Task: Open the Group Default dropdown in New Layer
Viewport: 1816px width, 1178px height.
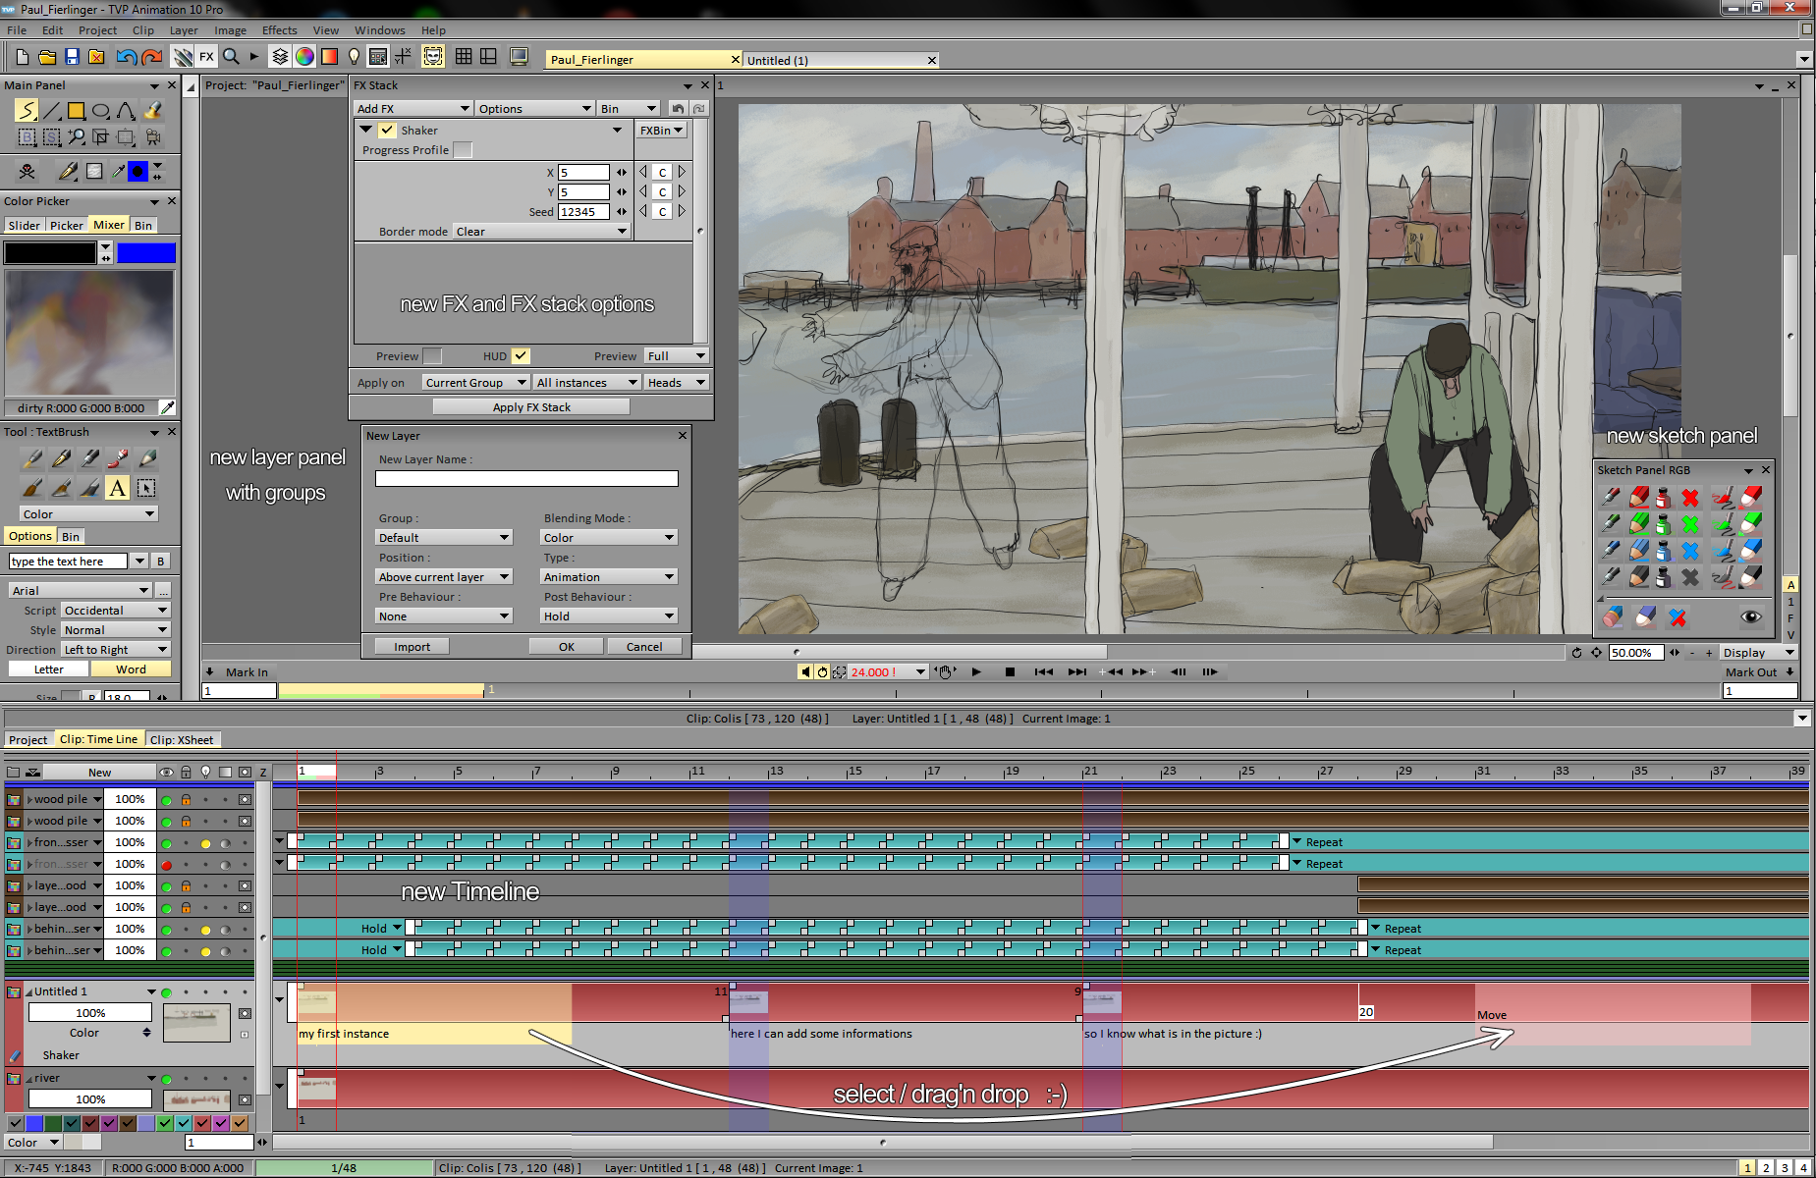Action: tap(444, 538)
